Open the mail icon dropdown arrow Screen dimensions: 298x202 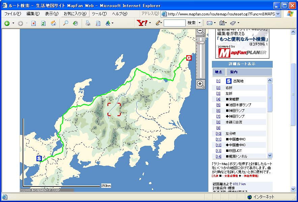215,23
